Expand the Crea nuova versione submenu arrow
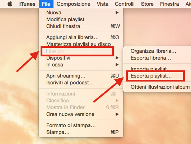191x144 pixels. pos(117,114)
